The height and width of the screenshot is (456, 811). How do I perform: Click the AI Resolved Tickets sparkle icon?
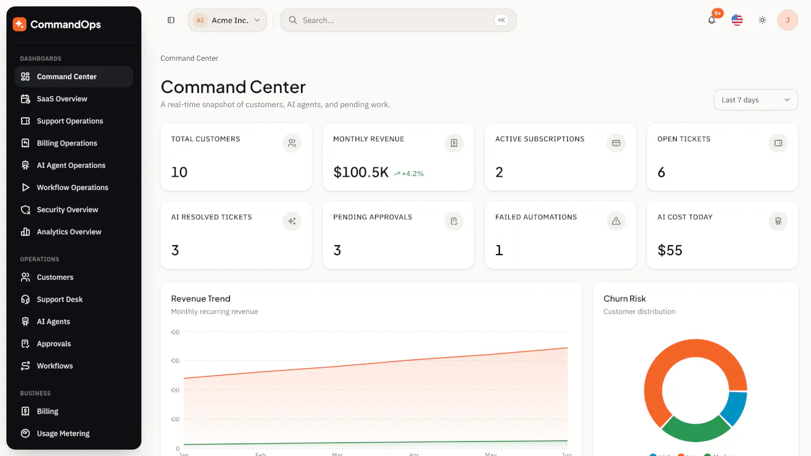(x=292, y=221)
